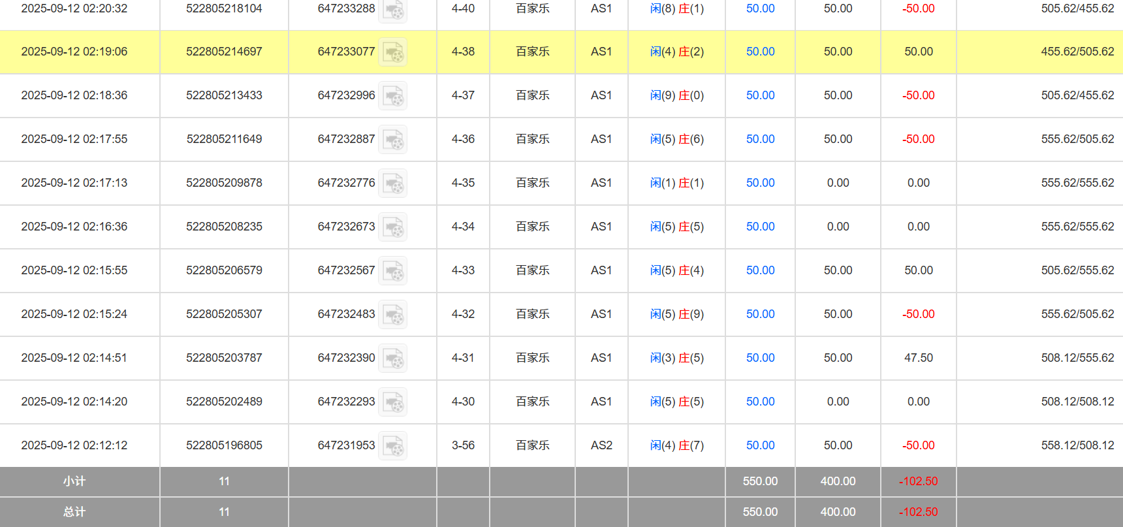Click the replay icon for round 647232390
The image size is (1123, 527).
point(393,359)
